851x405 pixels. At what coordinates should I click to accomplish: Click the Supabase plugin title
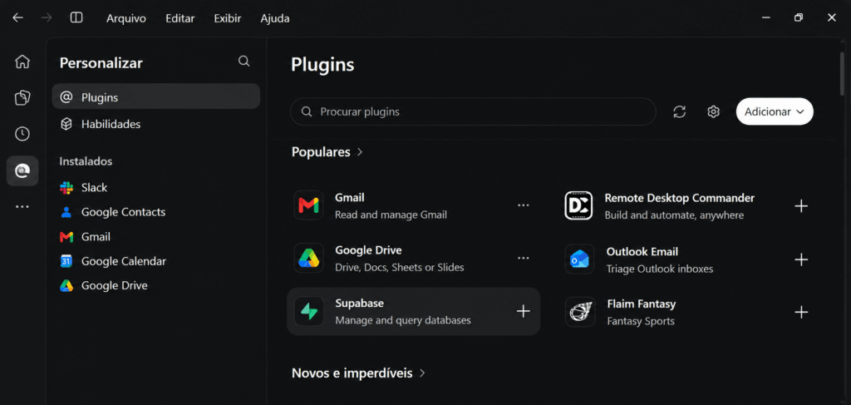359,303
